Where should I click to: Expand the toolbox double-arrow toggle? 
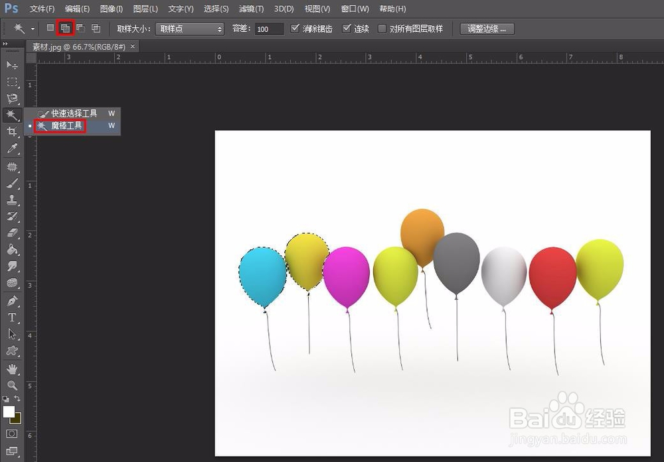(x=5, y=44)
